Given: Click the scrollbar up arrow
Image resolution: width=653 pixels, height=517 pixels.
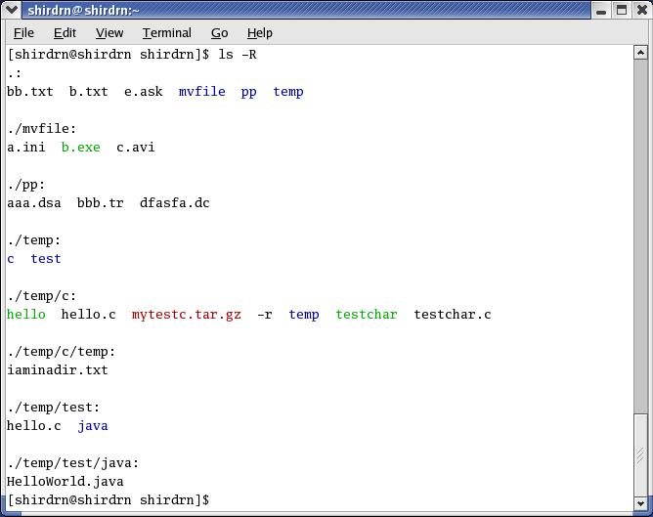Looking at the screenshot, I should 640,53.
